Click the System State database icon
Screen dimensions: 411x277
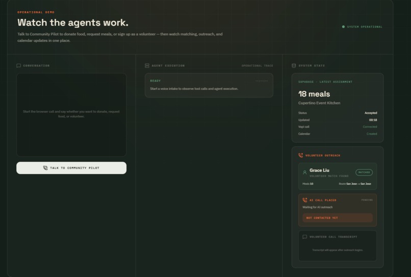[294, 66]
